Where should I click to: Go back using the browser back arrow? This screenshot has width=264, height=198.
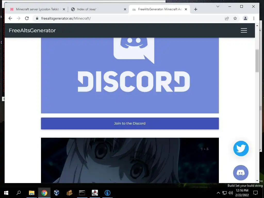10,18
